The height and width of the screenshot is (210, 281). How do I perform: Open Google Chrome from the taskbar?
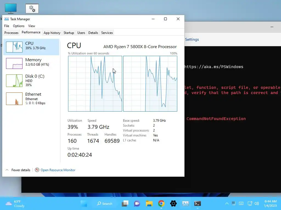pos(161,203)
